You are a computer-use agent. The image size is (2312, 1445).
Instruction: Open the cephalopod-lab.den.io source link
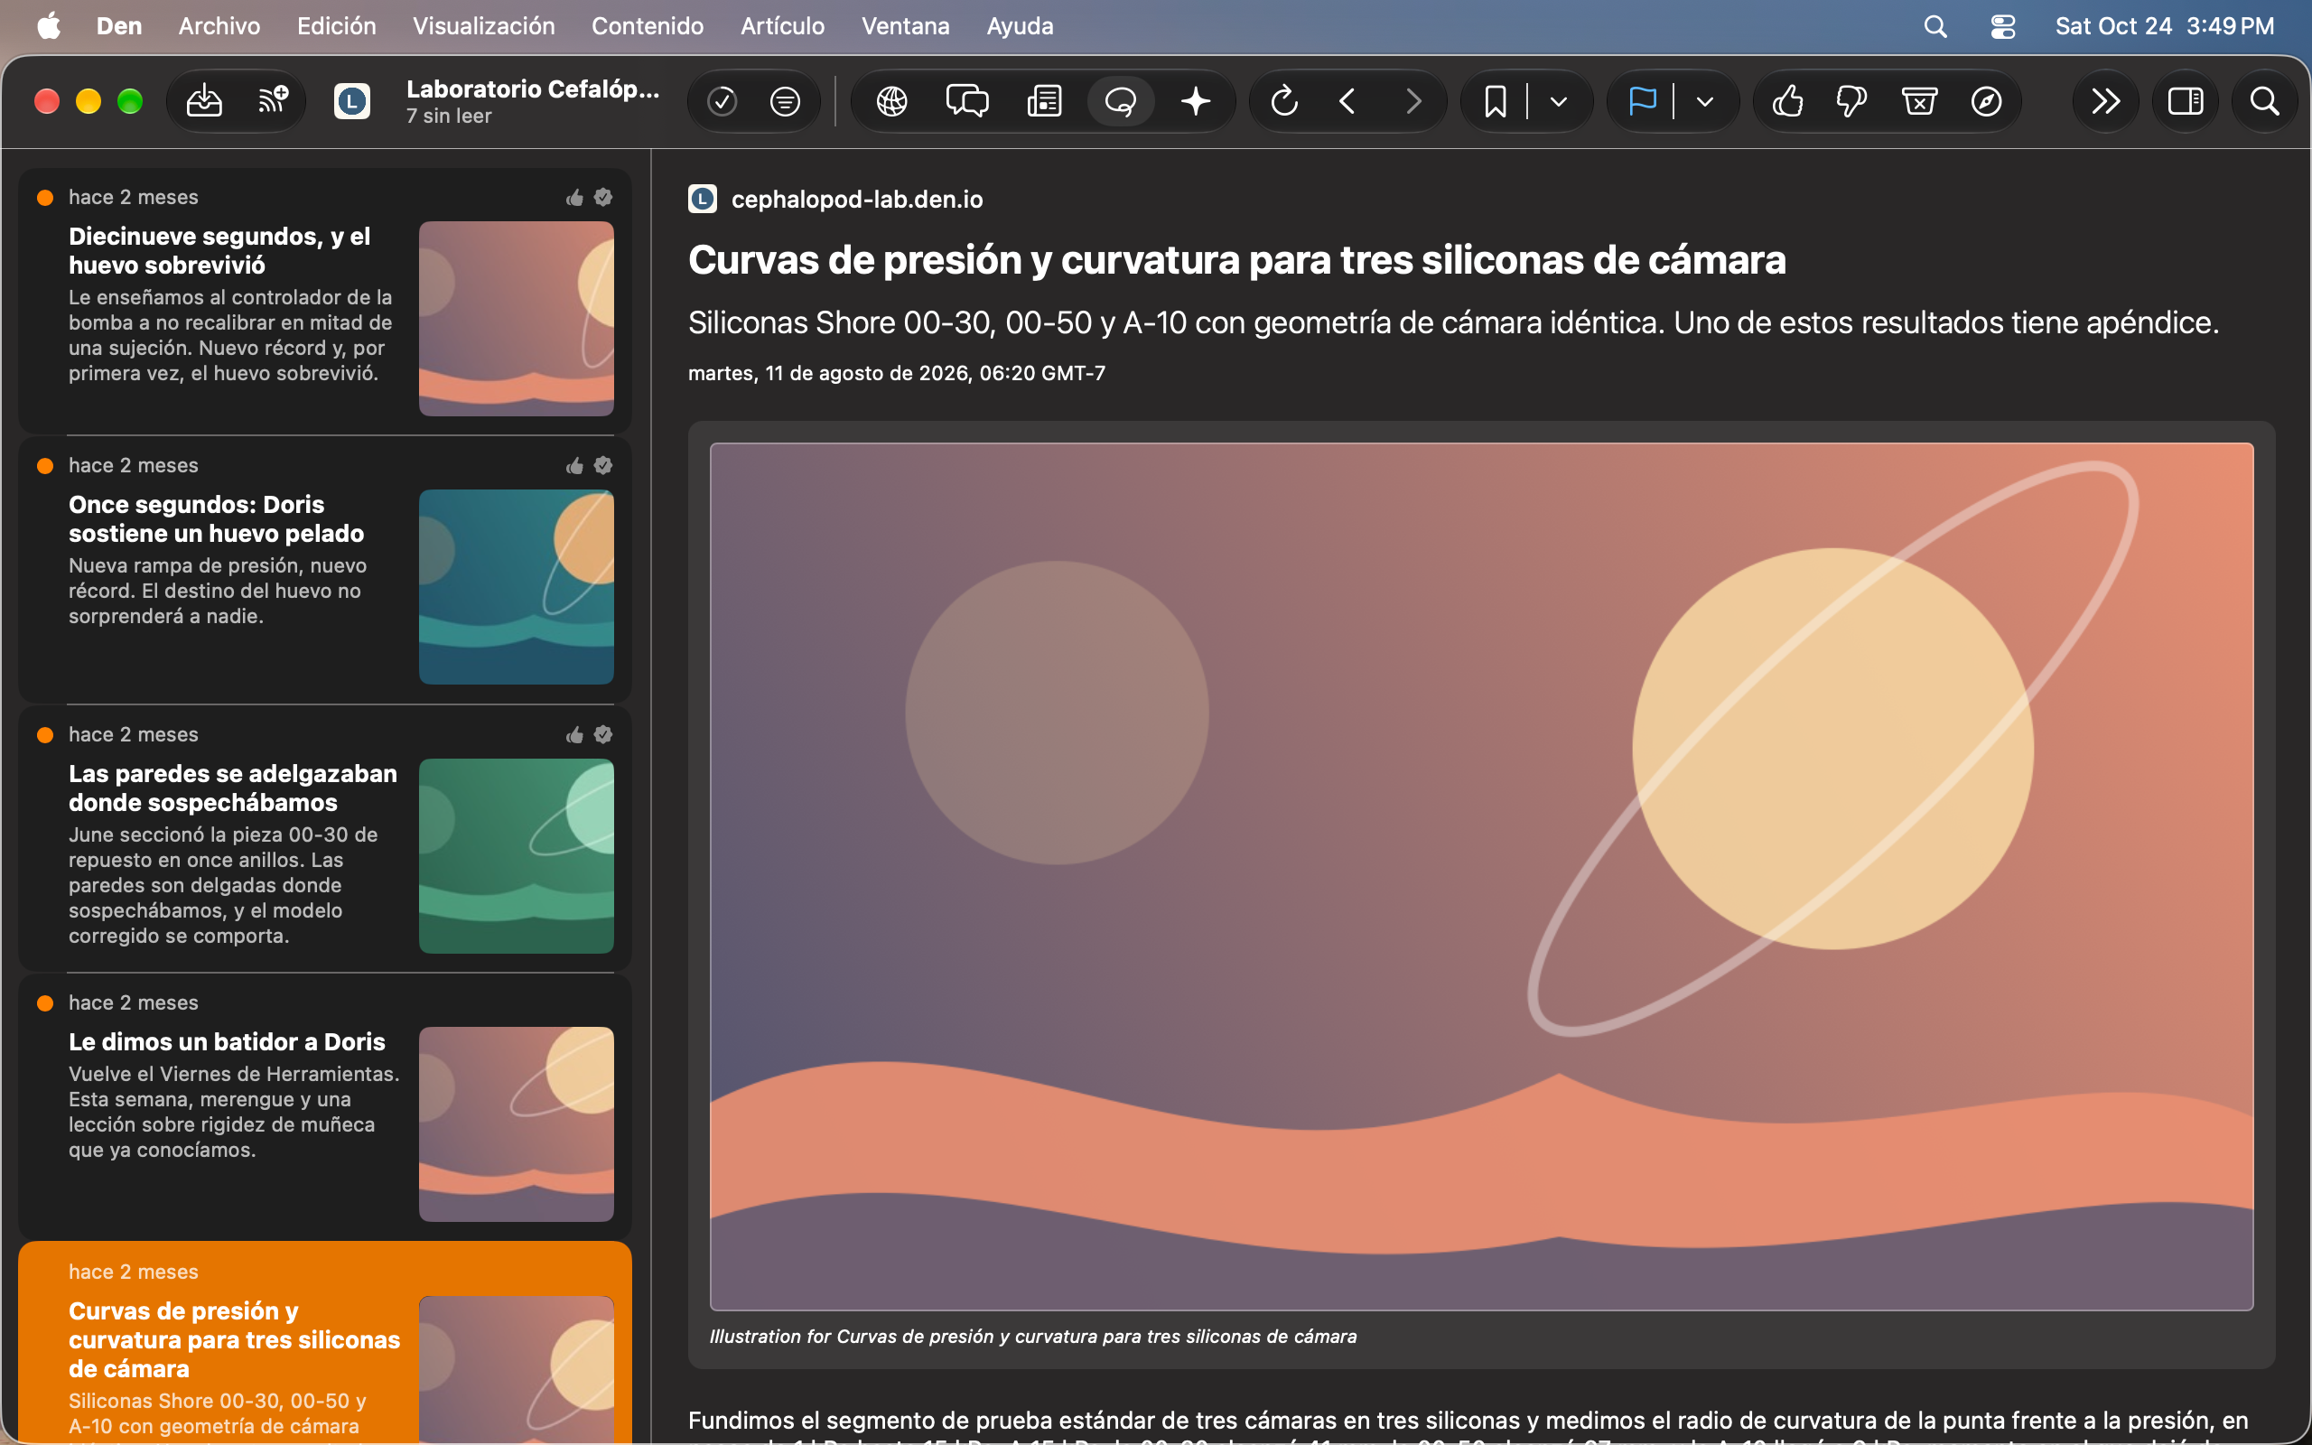(857, 199)
